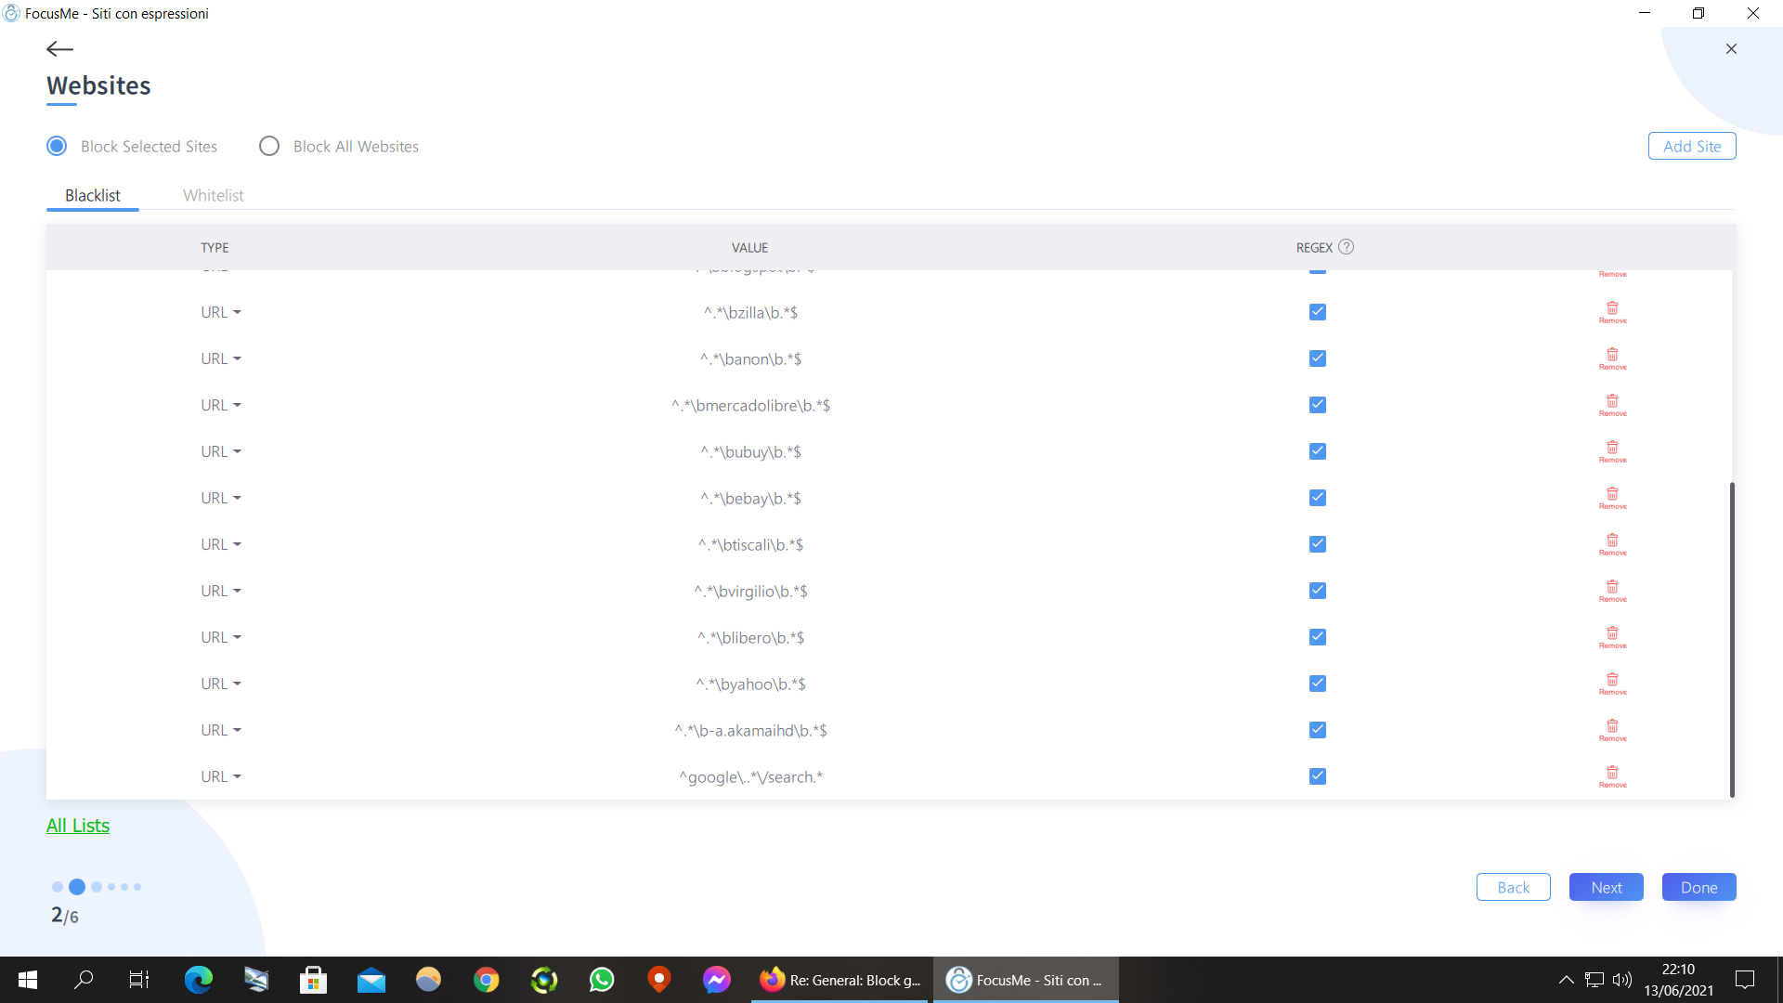The image size is (1783, 1003).
Task: Remove the blibero entry with trash icon
Action: point(1612,637)
